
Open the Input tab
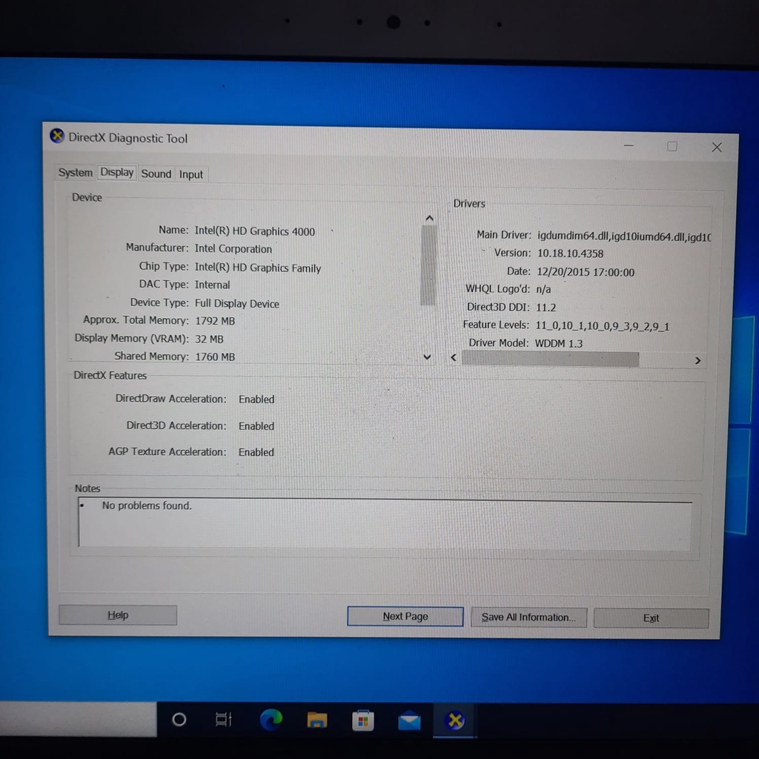click(190, 174)
